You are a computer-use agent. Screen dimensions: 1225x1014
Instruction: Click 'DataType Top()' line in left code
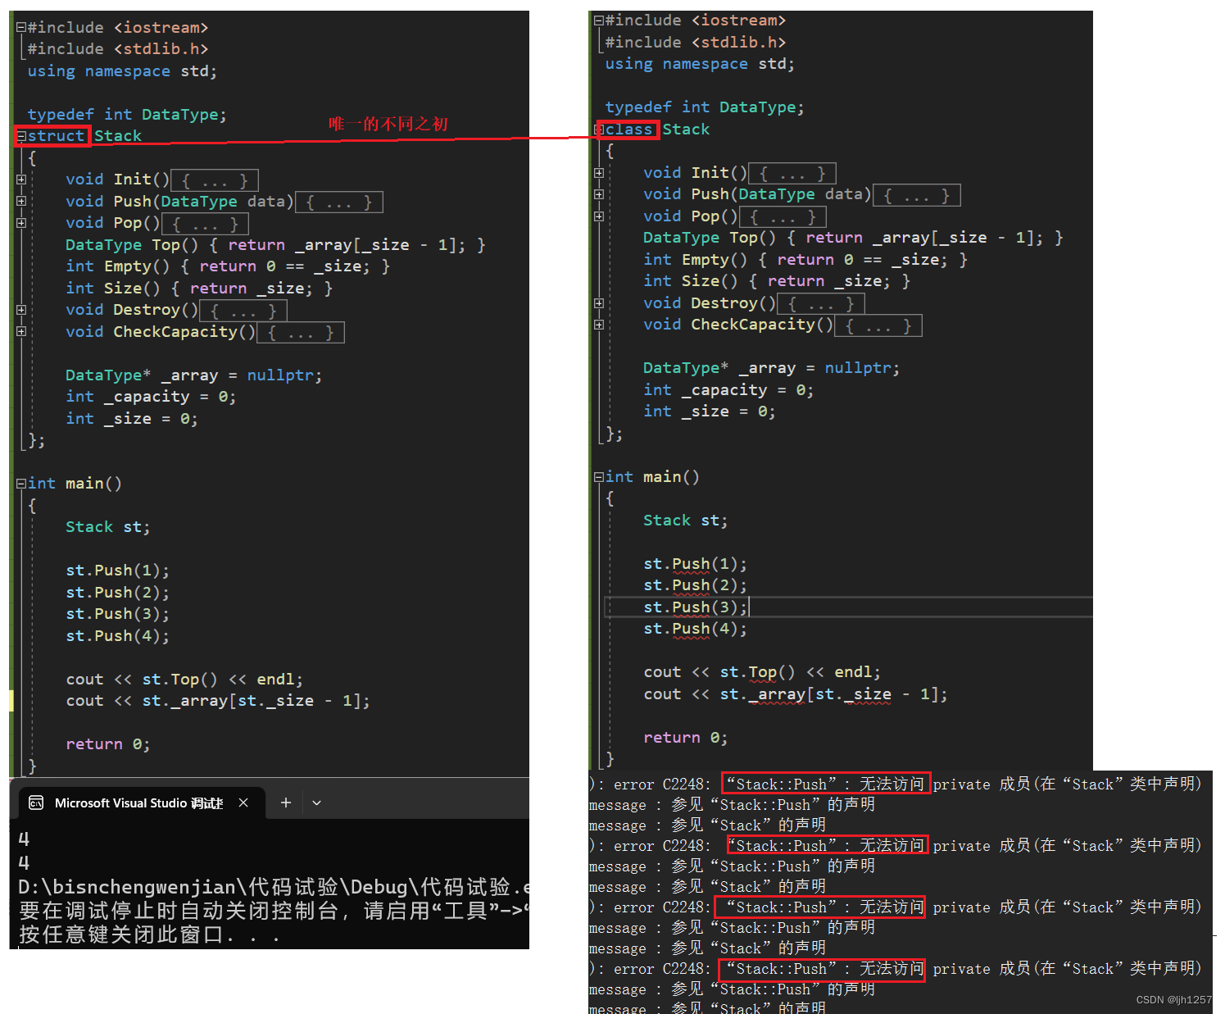(275, 245)
